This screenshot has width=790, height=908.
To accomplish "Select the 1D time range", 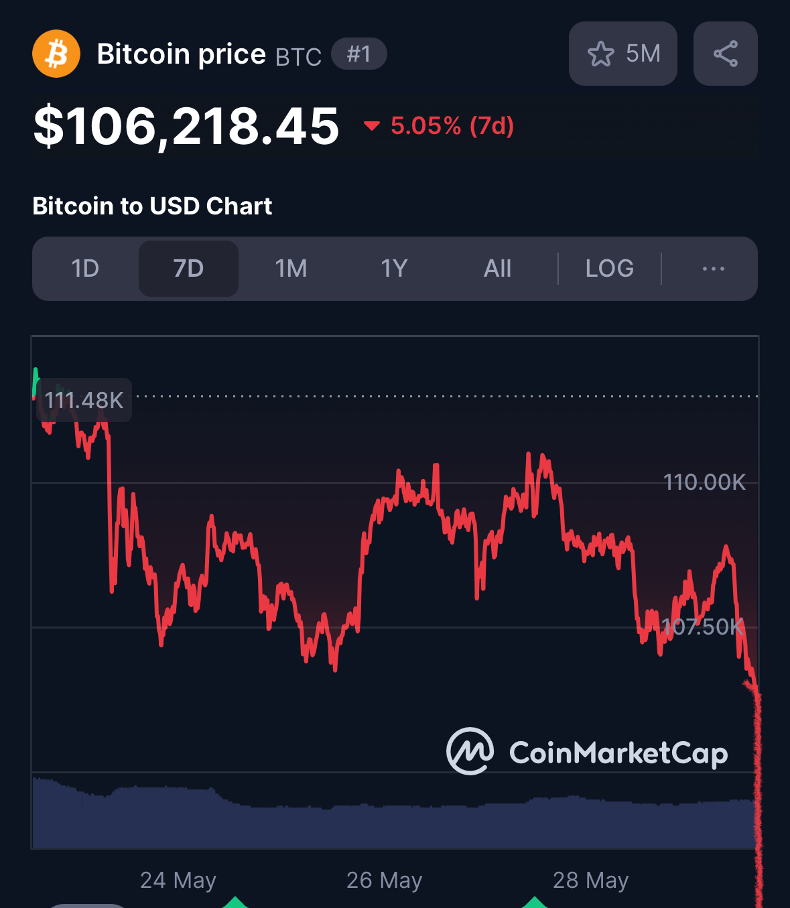I will [x=85, y=269].
